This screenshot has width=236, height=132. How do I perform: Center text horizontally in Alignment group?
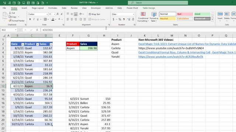pos(72,19)
